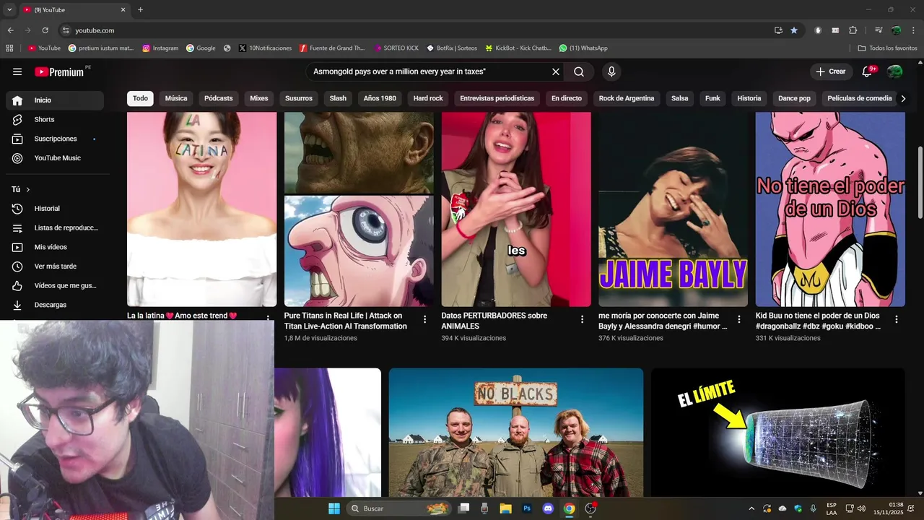The image size is (924, 520).
Task: Open Suscripciones in the sidebar
Action: (55, 139)
